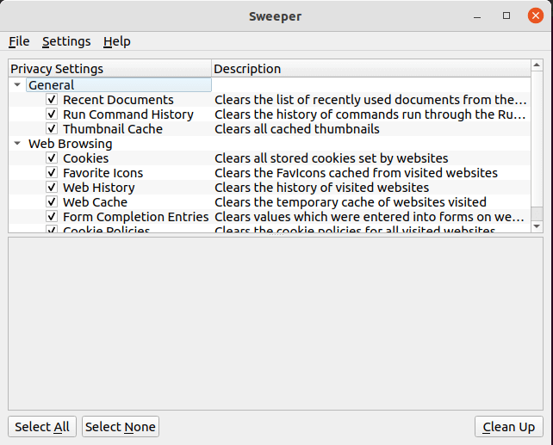Sort by the Description column header

[x=370, y=68]
